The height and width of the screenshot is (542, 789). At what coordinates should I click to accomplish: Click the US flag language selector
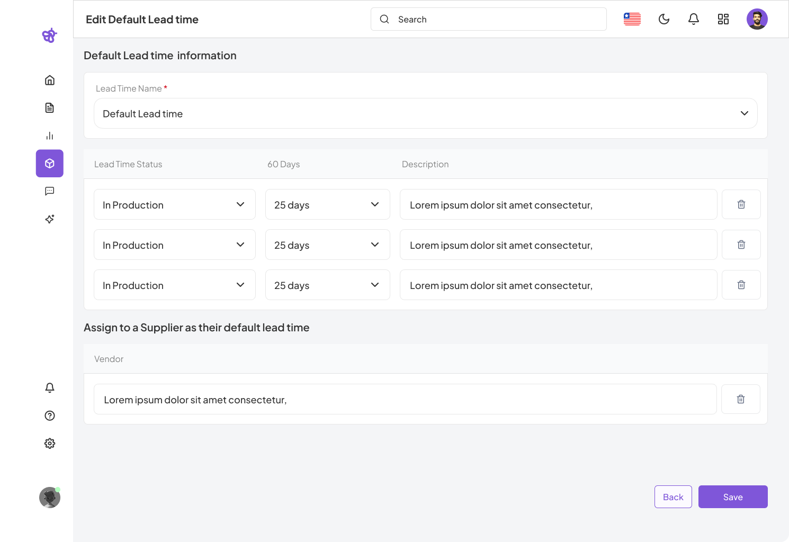pos(632,20)
